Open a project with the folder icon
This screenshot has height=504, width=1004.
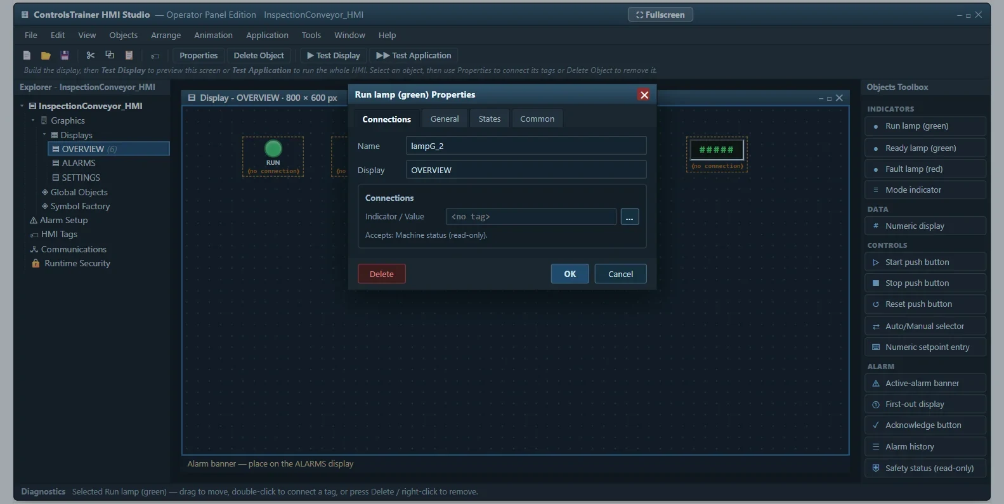point(46,55)
